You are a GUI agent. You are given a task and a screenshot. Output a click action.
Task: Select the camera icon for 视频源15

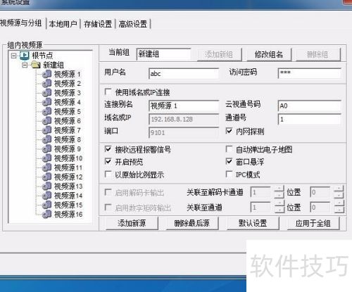pyautogui.click(x=46, y=205)
